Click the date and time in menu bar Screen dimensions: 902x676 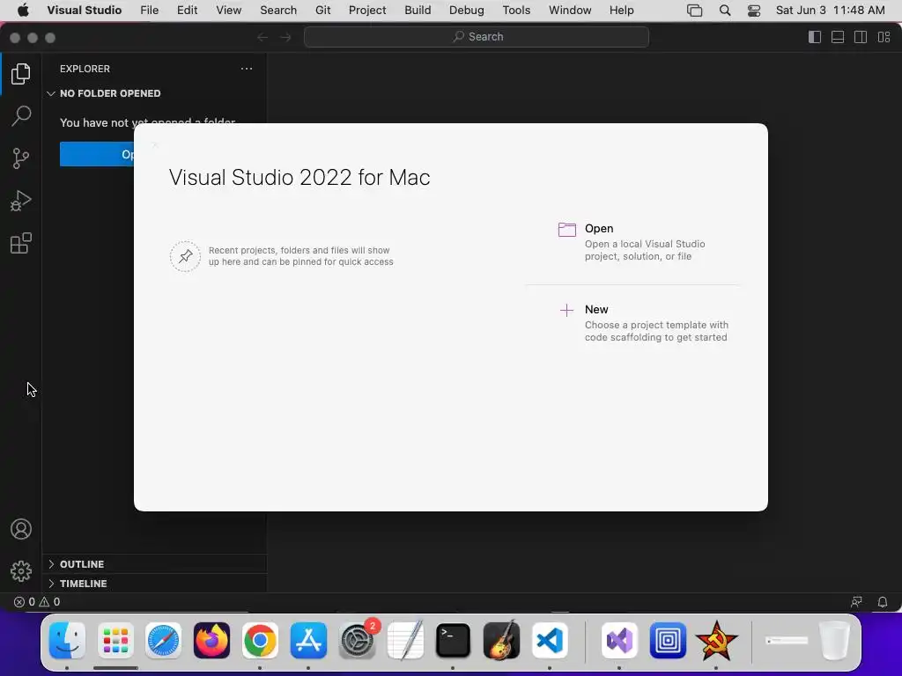(830, 11)
